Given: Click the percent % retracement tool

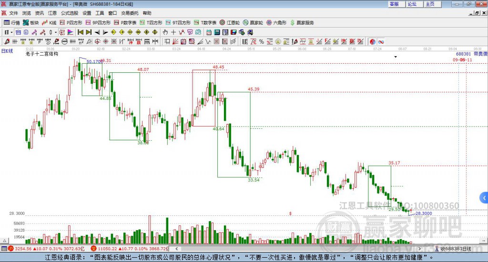Looking at the screenshot, I should pyautogui.click(x=262, y=41).
